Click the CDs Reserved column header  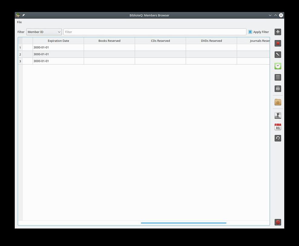coord(160,41)
